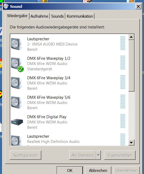Click the scroll down arrow in device list
The width and height of the screenshot is (144, 174).
tap(131, 142)
